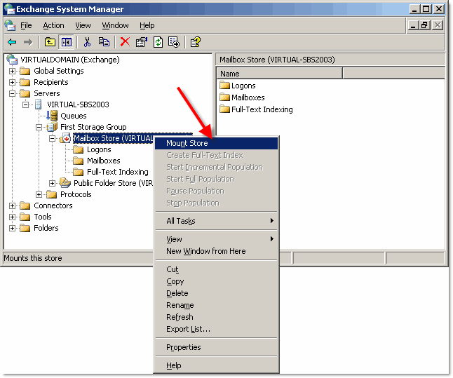Collapse the Servers node
The image size is (453, 378).
click(x=12, y=93)
